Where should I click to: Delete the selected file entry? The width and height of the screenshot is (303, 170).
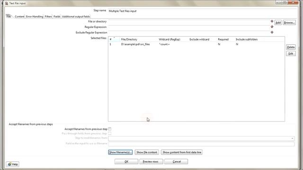coord(291,47)
